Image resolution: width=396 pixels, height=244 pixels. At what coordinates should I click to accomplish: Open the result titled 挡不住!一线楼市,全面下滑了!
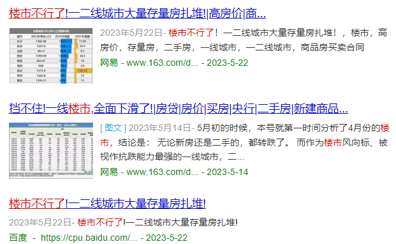pyautogui.click(x=179, y=109)
